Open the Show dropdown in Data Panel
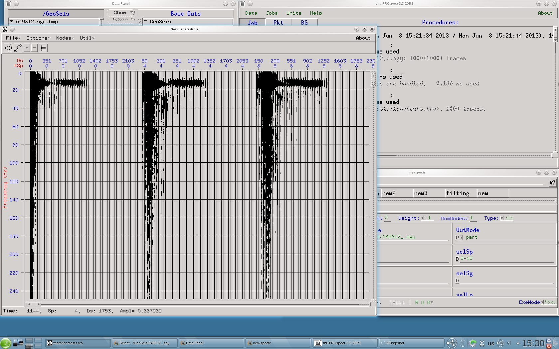The width and height of the screenshot is (559, 349). click(x=121, y=13)
